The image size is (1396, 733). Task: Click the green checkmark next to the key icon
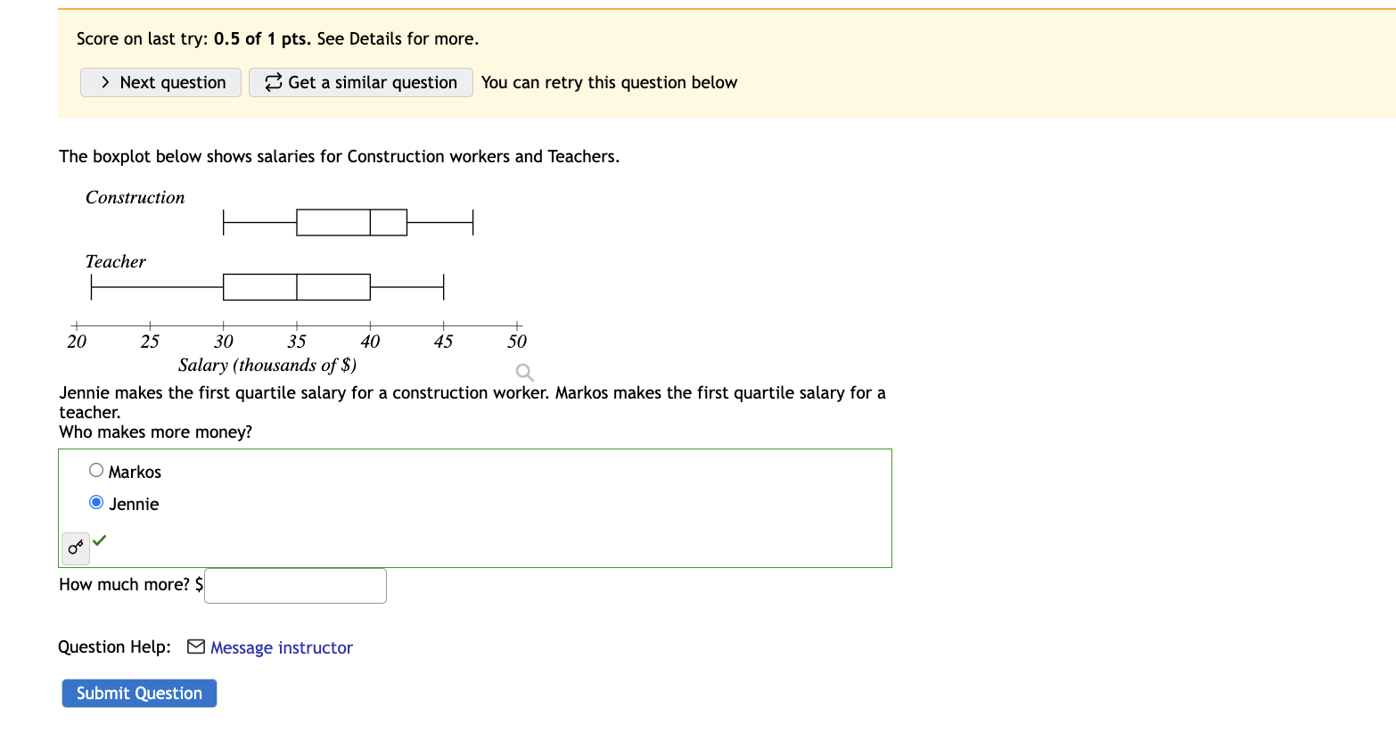coord(99,539)
